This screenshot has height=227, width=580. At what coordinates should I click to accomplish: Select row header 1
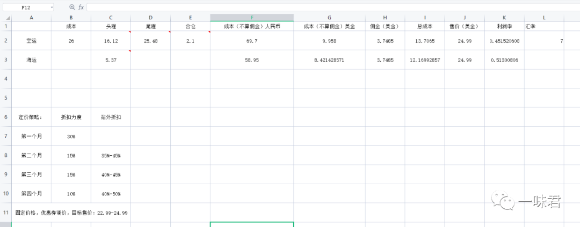click(6, 26)
